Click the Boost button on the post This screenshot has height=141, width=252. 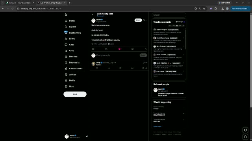coord(138,20)
